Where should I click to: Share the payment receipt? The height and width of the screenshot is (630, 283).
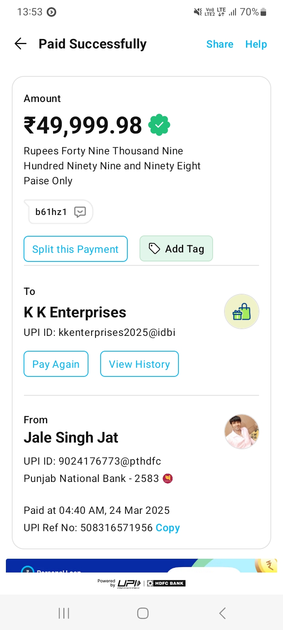pyautogui.click(x=220, y=44)
